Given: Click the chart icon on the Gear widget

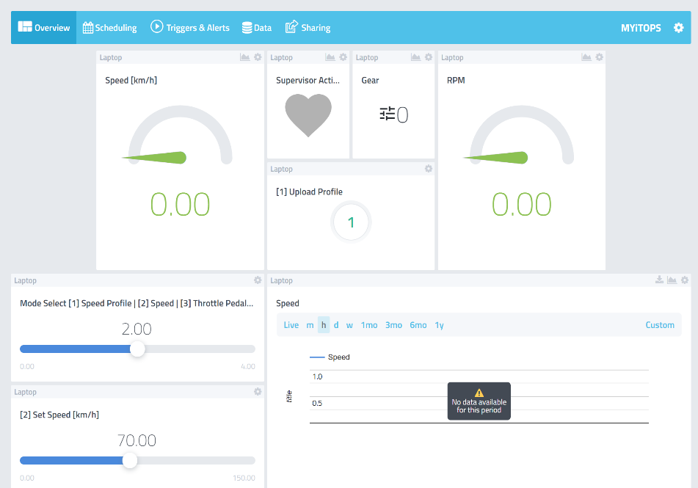Looking at the screenshot, I should (416, 57).
